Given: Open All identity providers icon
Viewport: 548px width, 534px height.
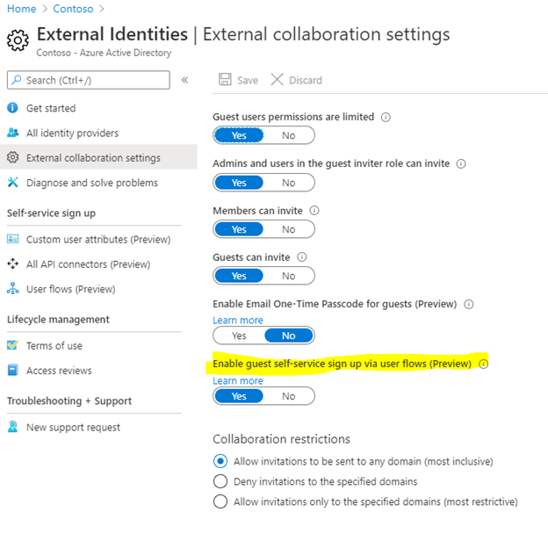Looking at the screenshot, I should click(x=12, y=133).
